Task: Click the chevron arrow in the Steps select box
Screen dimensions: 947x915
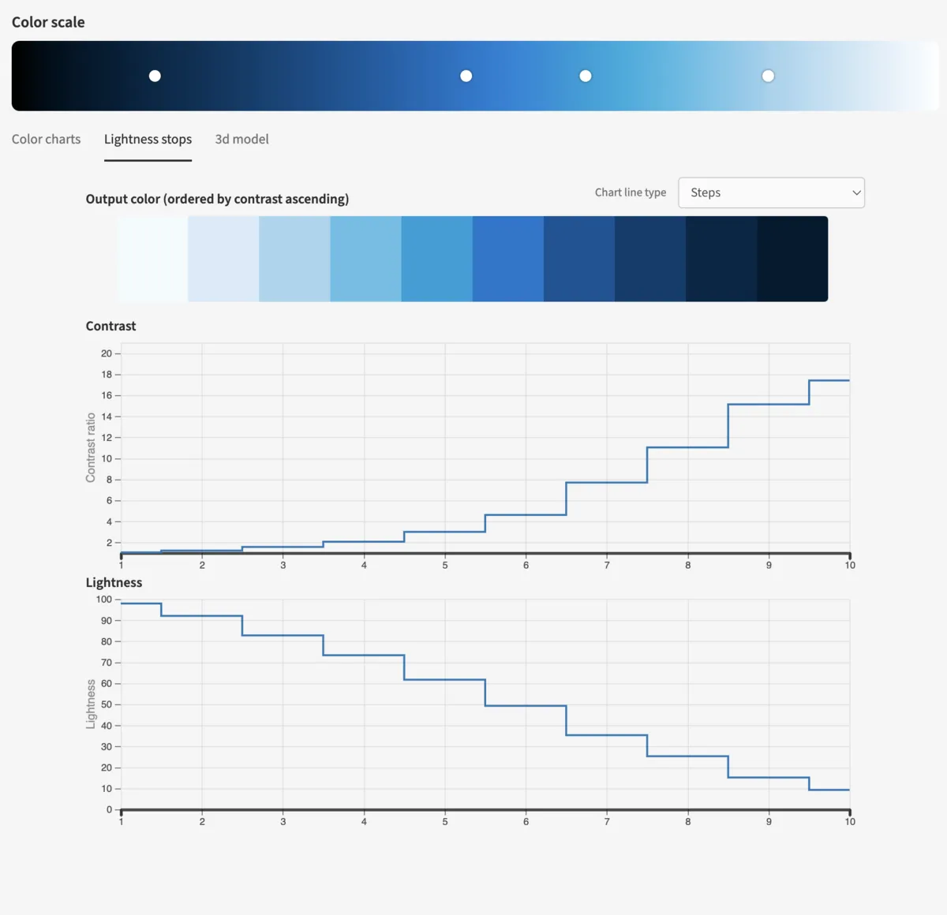Action: [x=856, y=192]
